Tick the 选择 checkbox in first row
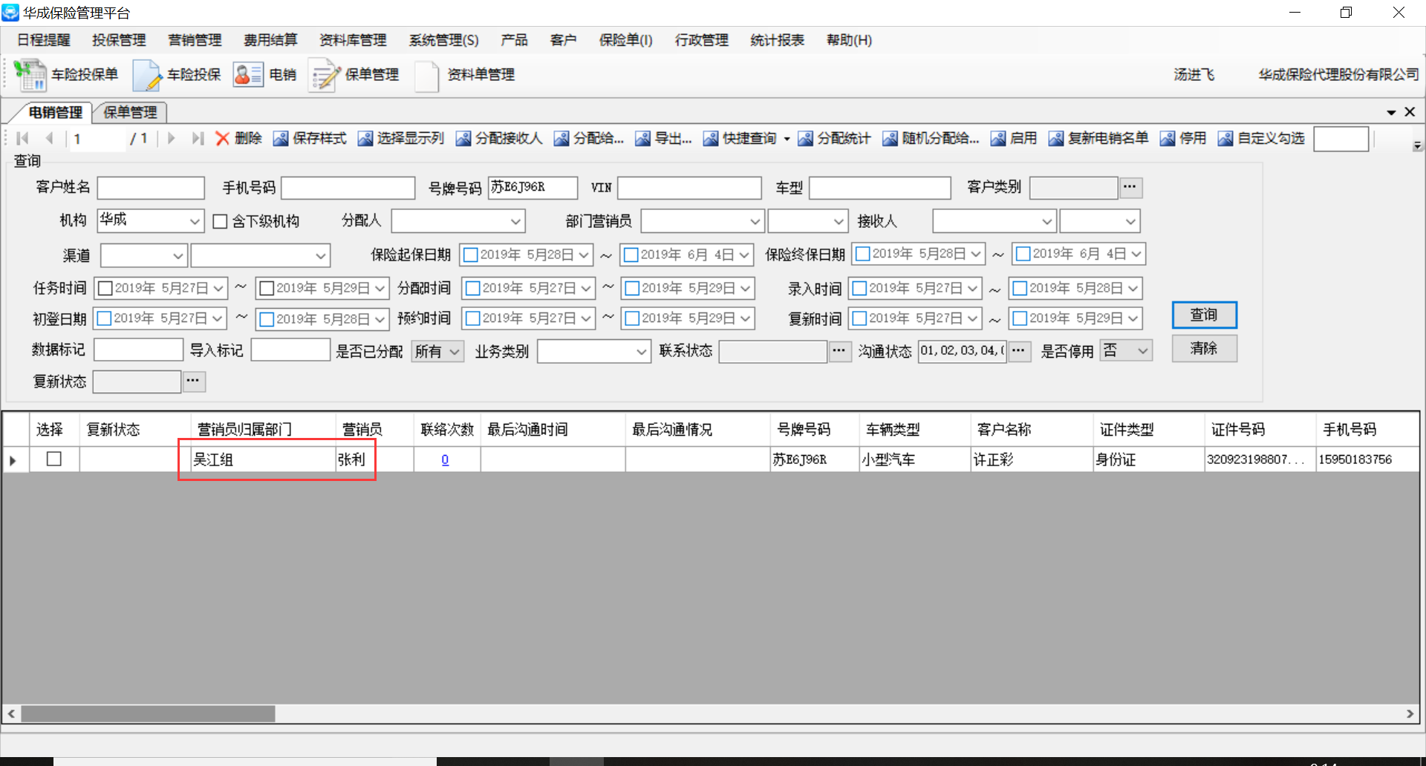The image size is (1426, 766). click(53, 459)
